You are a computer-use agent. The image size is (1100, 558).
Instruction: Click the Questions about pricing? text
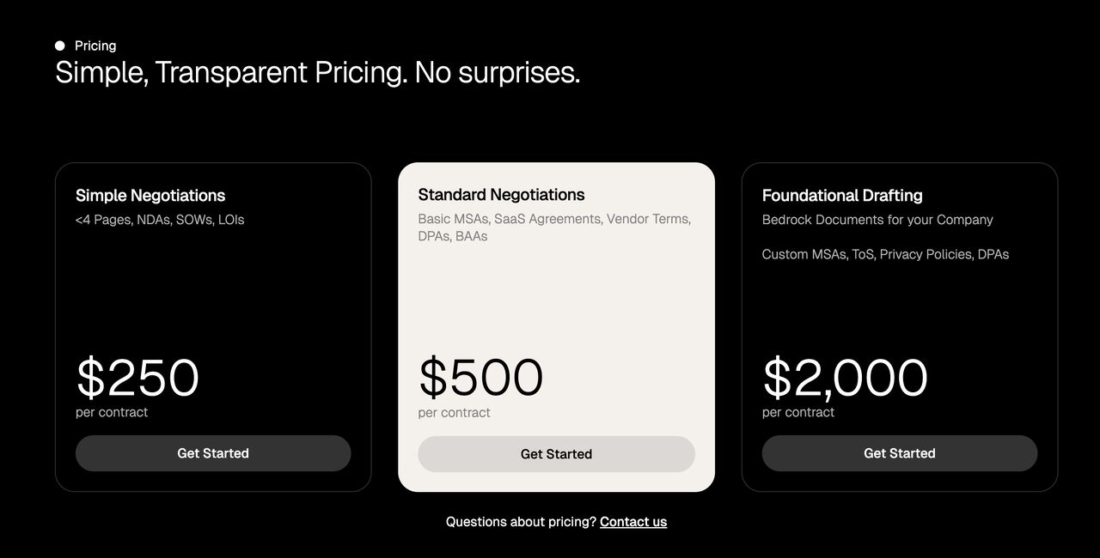point(521,522)
